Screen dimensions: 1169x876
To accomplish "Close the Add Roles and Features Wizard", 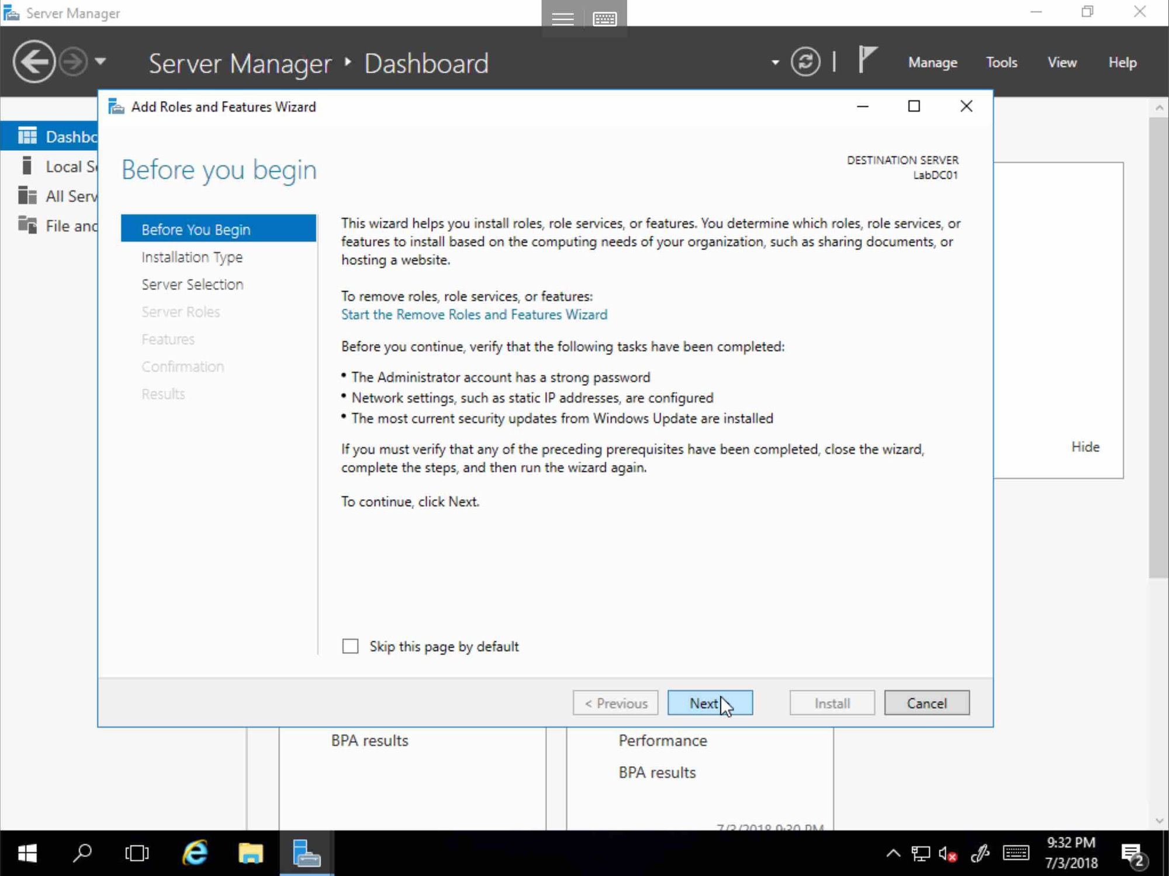I will (x=967, y=106).
